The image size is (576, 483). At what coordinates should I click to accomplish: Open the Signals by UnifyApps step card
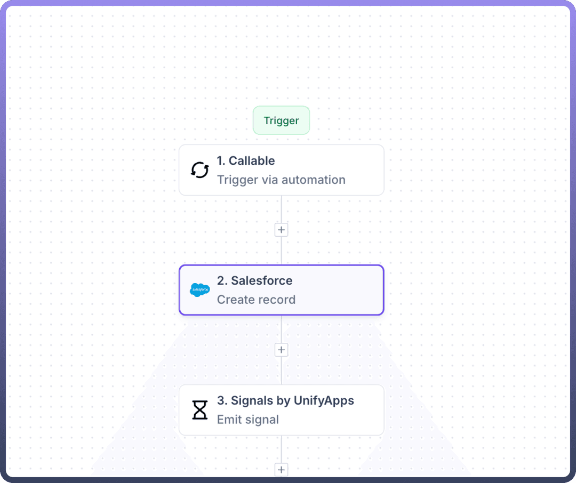click(x=368, y=410)
